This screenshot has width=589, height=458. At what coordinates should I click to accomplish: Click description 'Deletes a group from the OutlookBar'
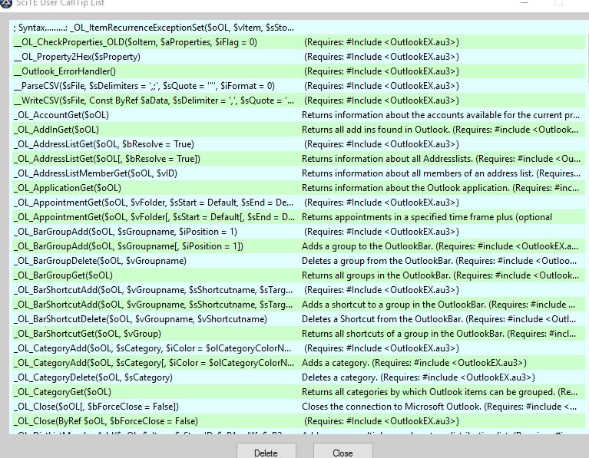tap(439, 262)
